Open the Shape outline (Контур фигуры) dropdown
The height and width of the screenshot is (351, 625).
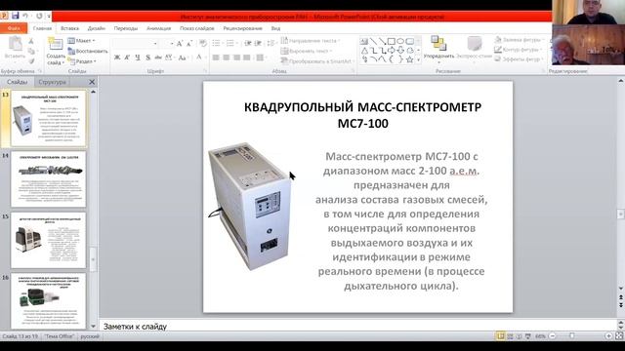tap(519, 50)
